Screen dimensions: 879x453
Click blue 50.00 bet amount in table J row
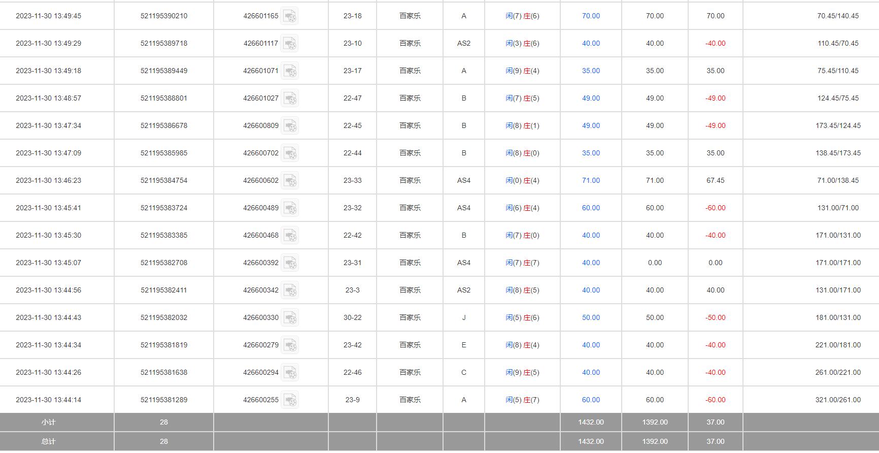(x=591, y=318)
